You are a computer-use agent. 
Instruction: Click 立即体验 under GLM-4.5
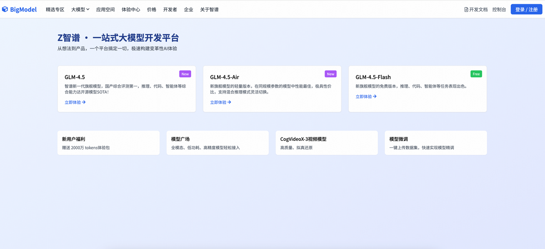tap(75, 102)
